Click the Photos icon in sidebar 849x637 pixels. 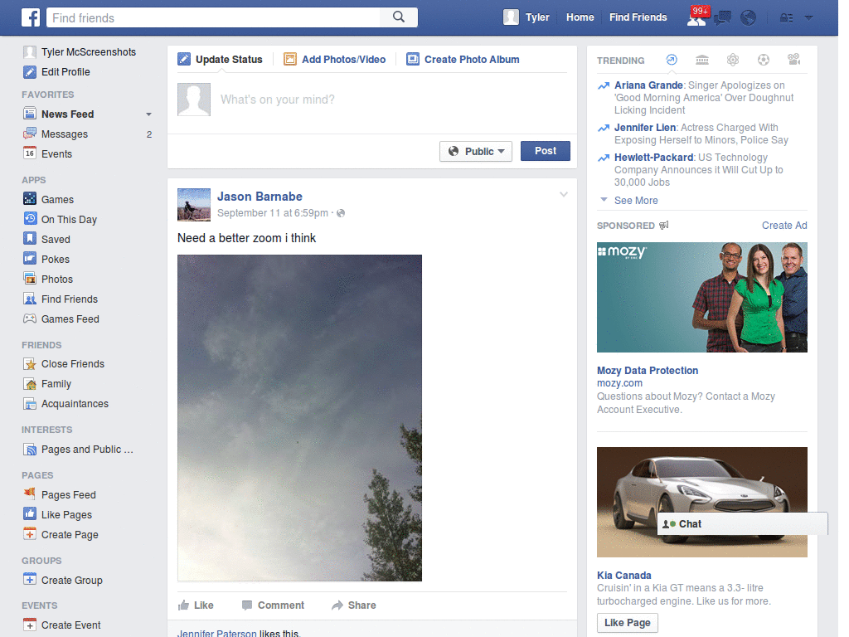pyautogui.click(x=30, y=279)
